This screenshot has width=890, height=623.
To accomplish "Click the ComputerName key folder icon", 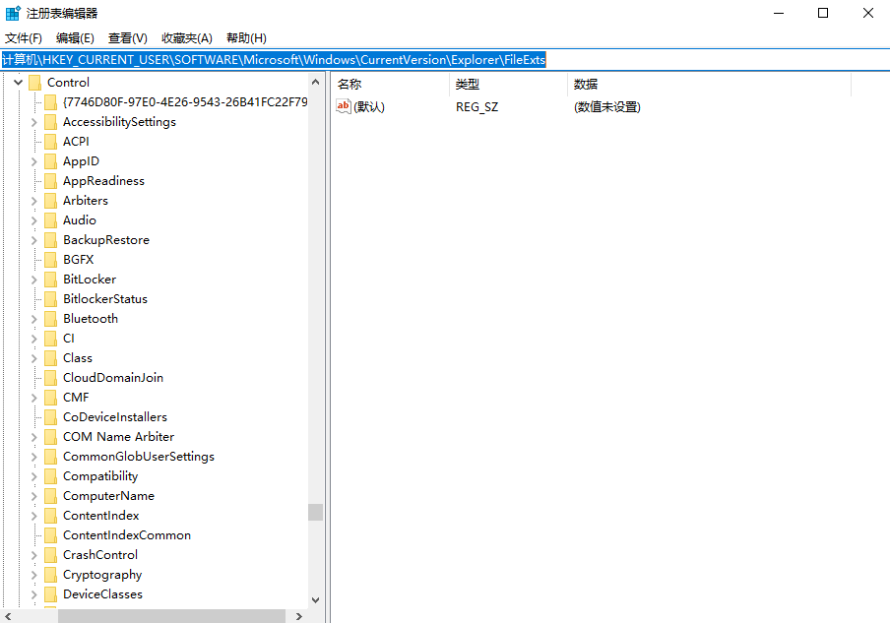I will 51,495.
